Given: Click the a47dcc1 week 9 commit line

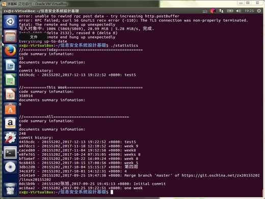Looking at the screenshot, I should pyautogui.click(x=78, y=146).
